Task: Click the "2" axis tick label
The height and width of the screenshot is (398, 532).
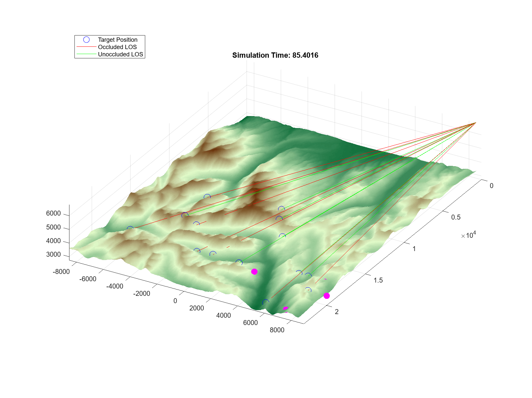Action: (x=337, y=312)
